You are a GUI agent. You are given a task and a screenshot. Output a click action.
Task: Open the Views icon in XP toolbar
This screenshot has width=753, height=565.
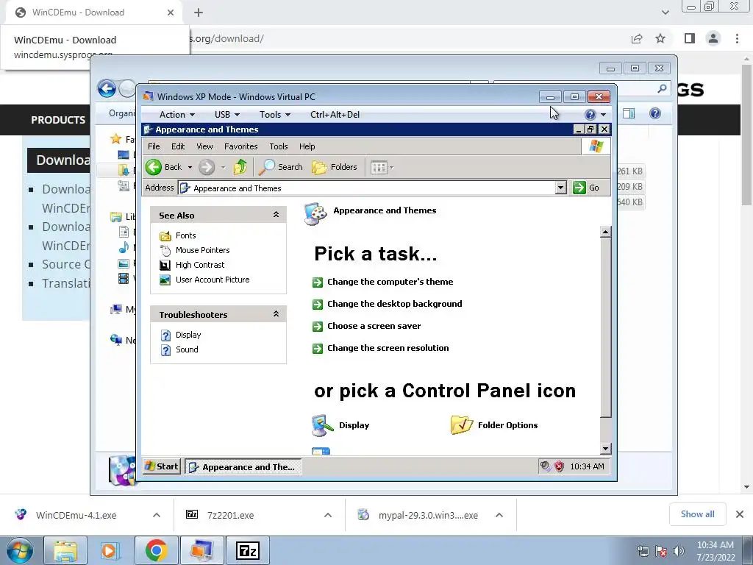[379, 167]
